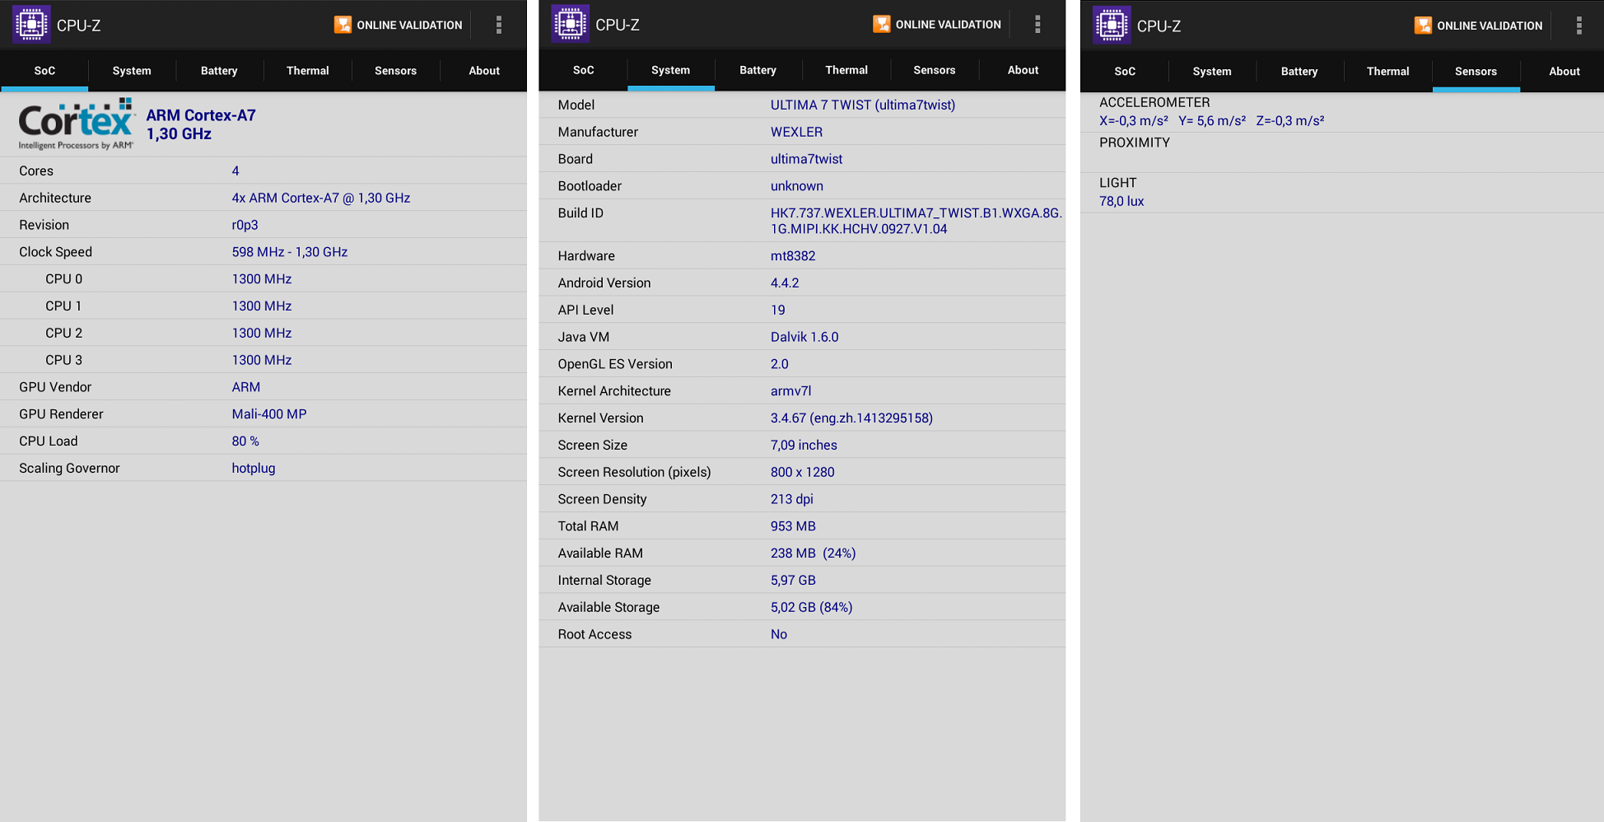
Task: Click the Java VM value 'Dalvik 1.6.0'
Action: pos(804,337)
